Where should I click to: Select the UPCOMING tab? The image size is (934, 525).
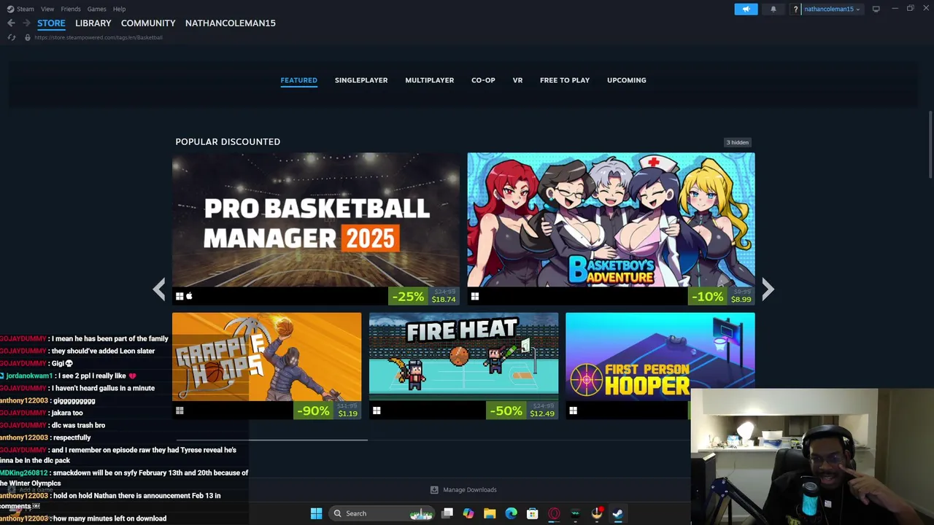pos(627,80)
